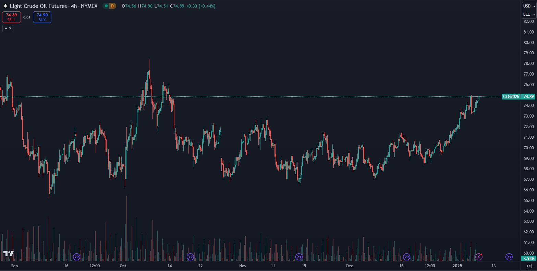This screenshot has height=271, width=537.
Task: Click the contract roll marker near Oct 22
Action: [x=190, y=256]
